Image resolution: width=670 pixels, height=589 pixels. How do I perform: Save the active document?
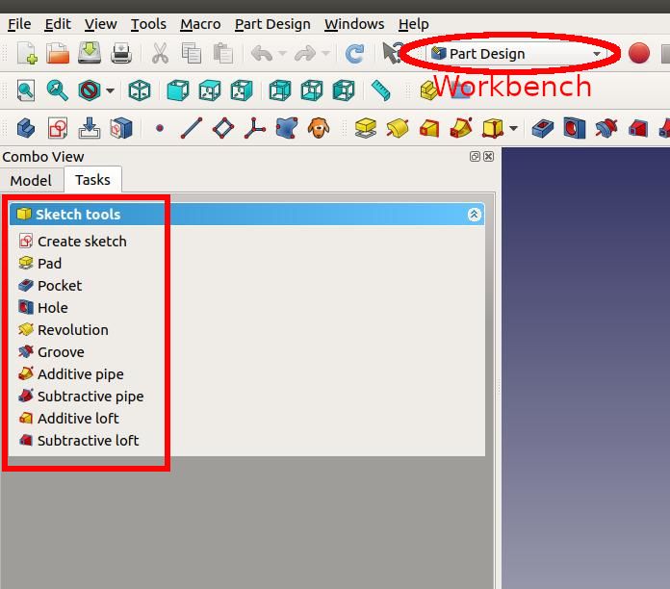(x=90, y=53)
